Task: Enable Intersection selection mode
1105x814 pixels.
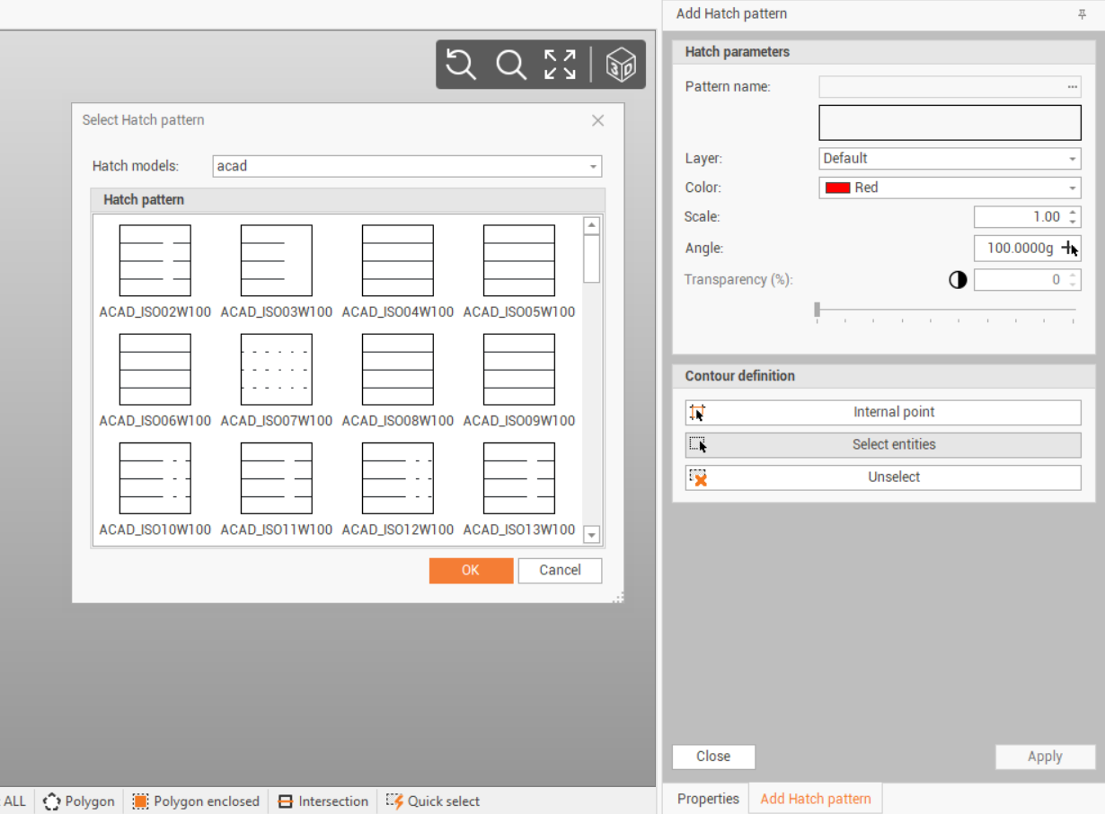Action: pyautogui.click(x=323, y=801)
